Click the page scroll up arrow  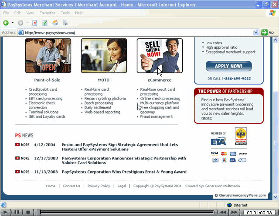click(276, 40)
